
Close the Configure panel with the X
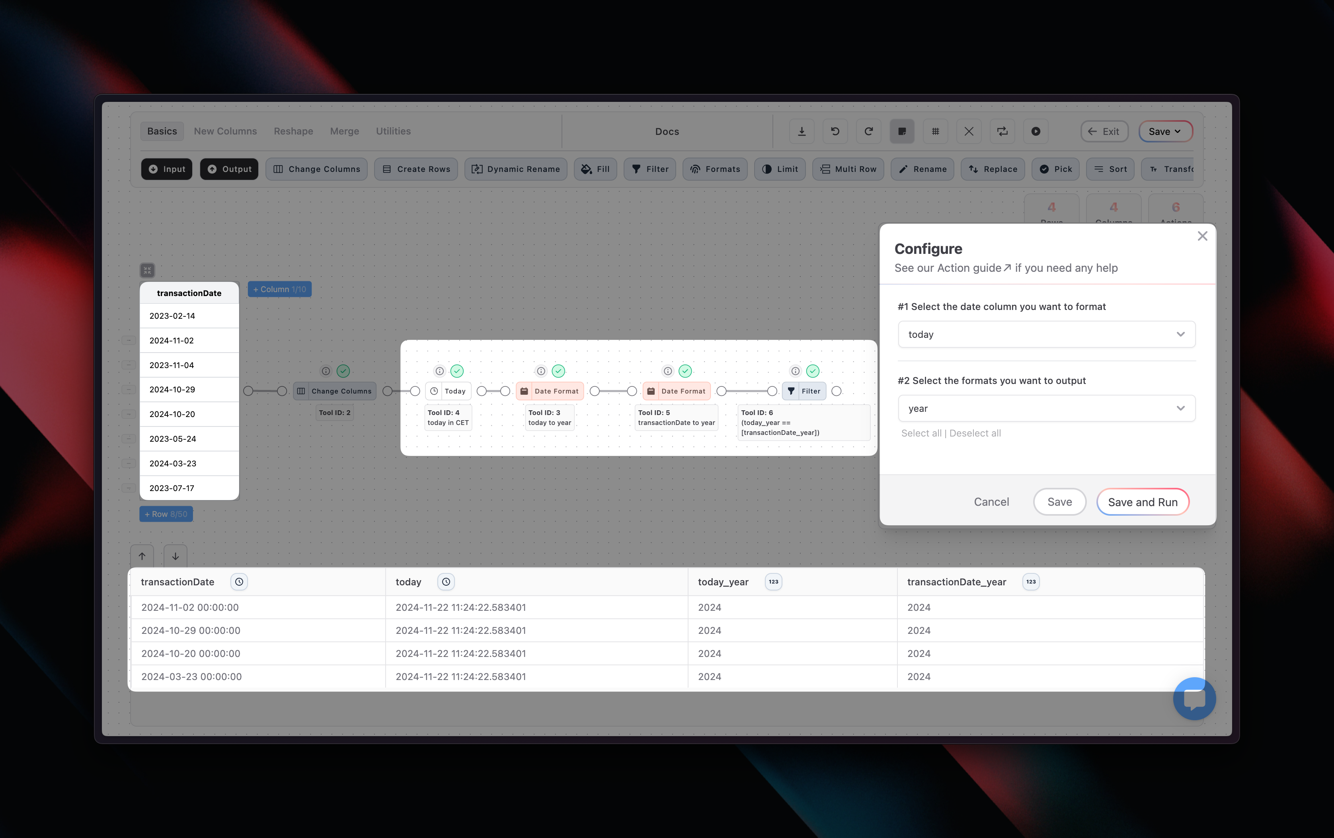(1202, 236)
